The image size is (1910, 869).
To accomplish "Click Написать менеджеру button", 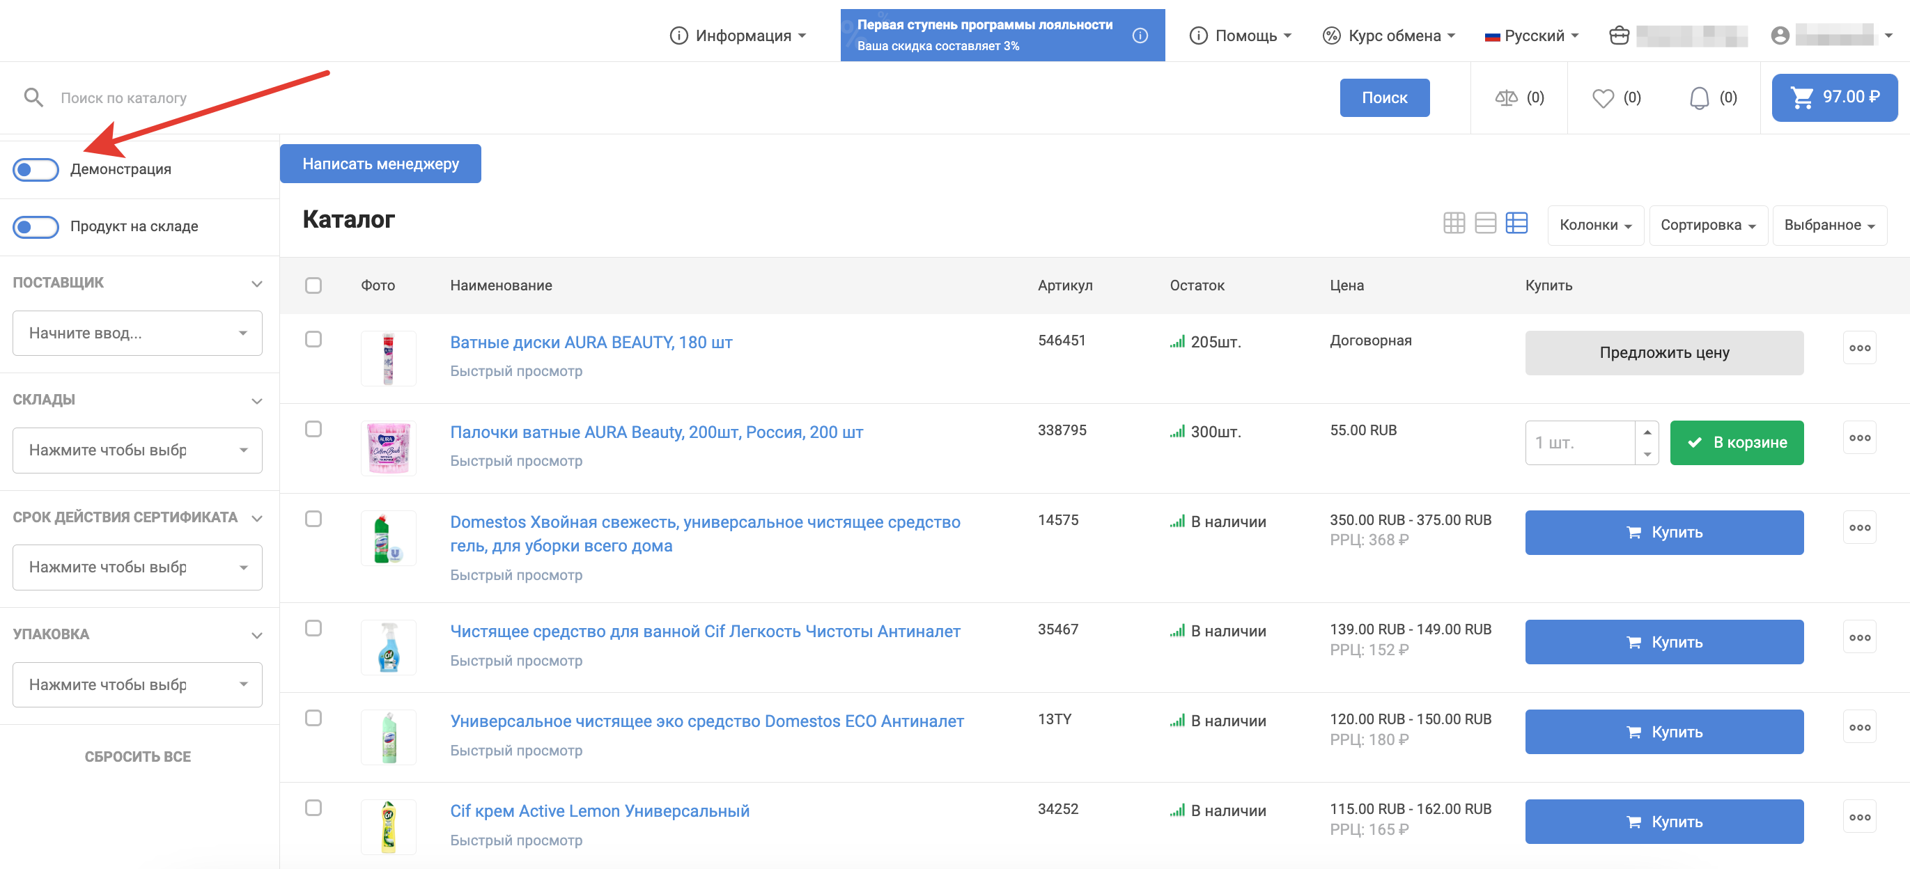I will 380,164.
